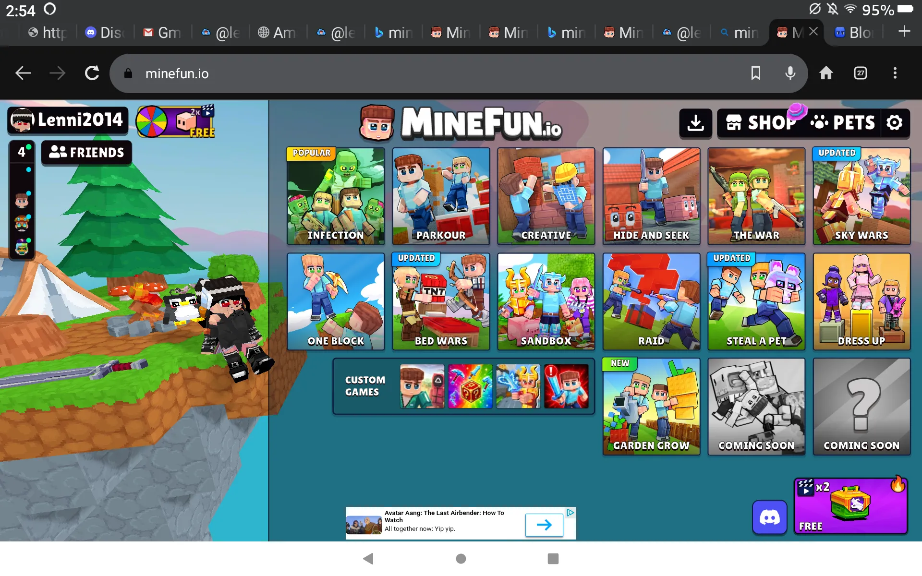Open the Pets menu
Image resolution: width=922 pixels, height=576 pixels.
coord(844,123)
